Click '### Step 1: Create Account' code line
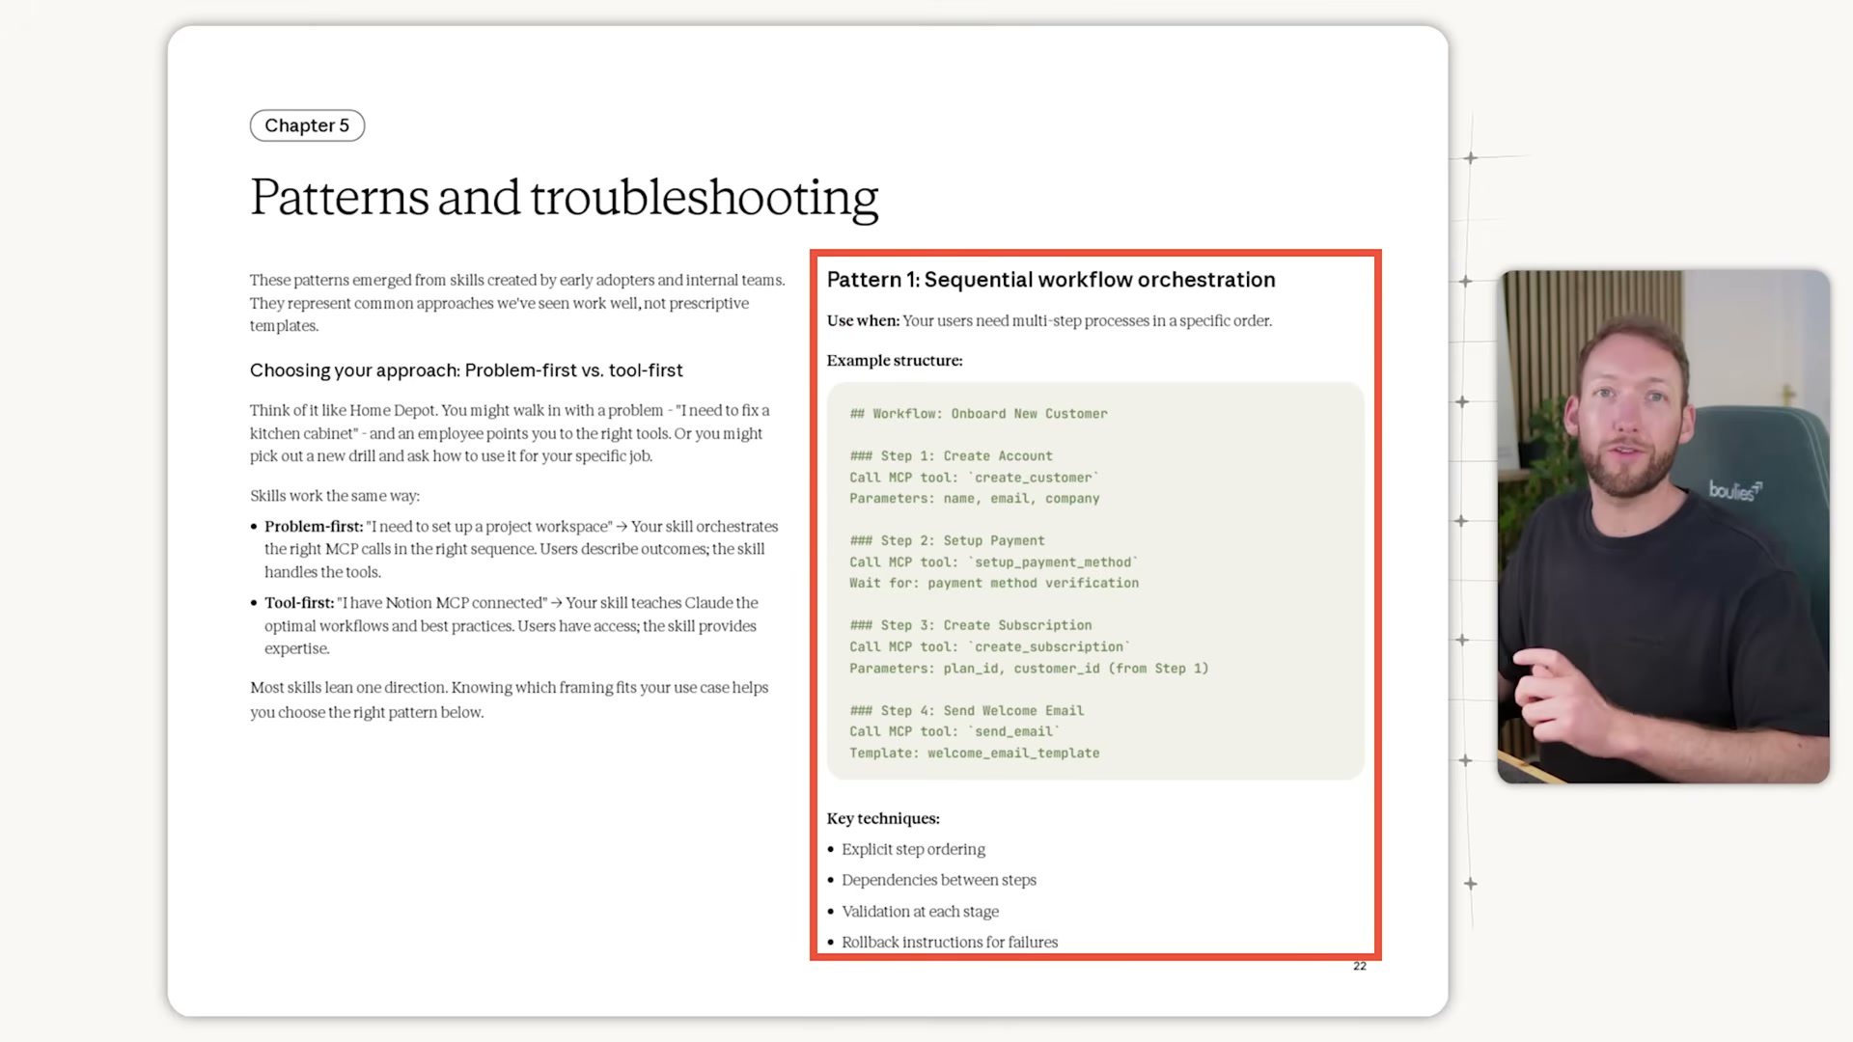1853x1042 pixels. click(951, 456)
